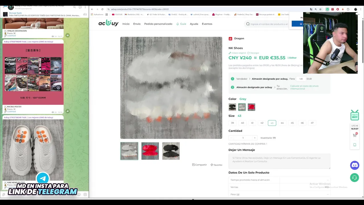The width and height of the screenshot is (364, 205).
Task: Decrease quantity with minus button
Action: pos(231,138)
